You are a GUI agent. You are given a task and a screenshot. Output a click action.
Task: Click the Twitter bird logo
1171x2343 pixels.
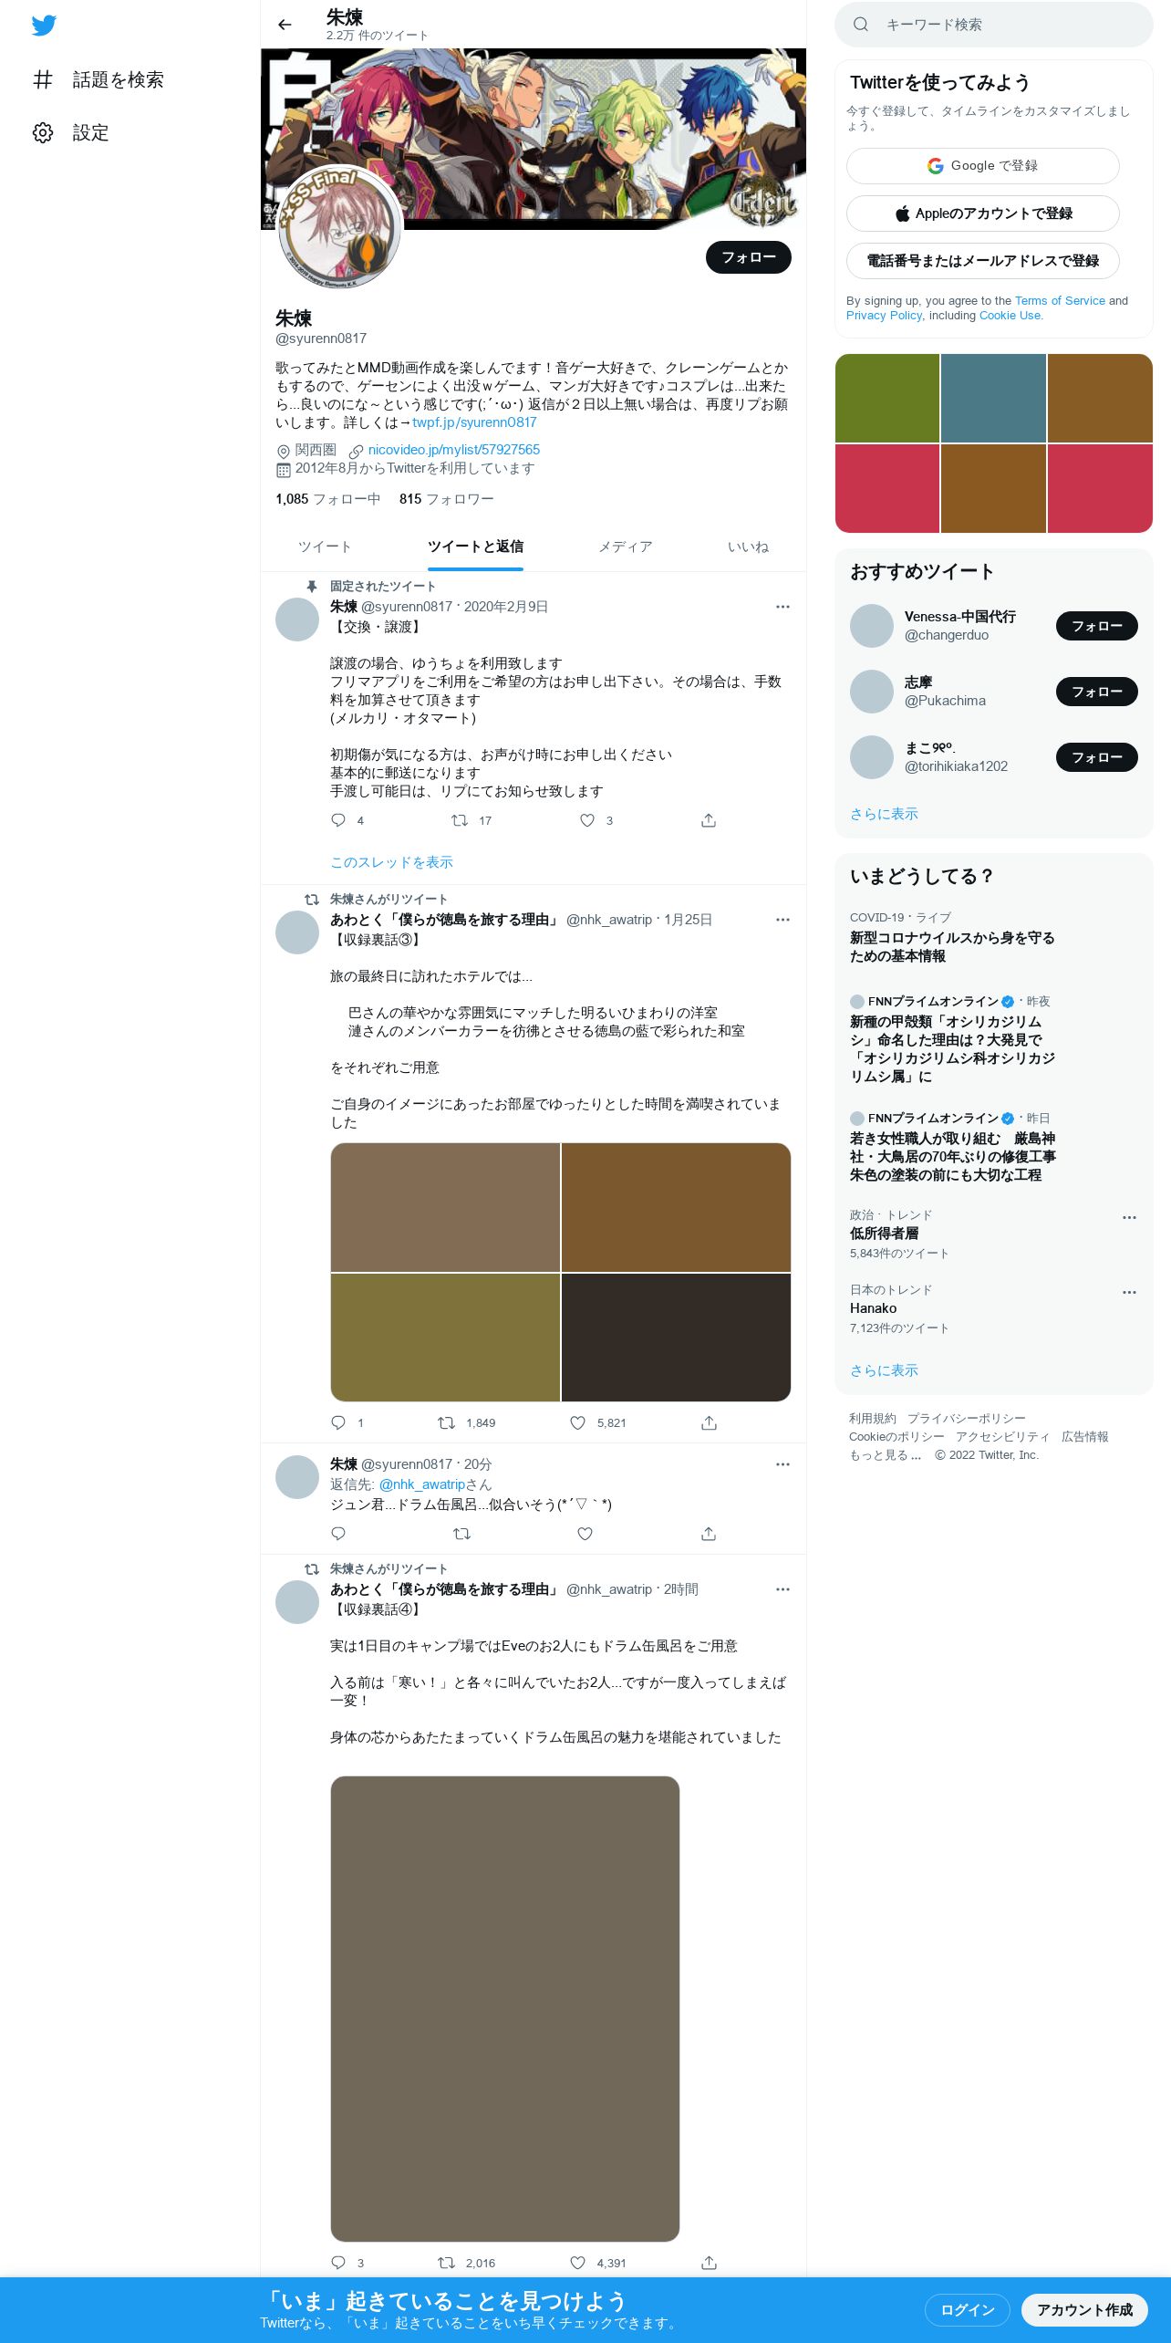(x=44, y=26)
